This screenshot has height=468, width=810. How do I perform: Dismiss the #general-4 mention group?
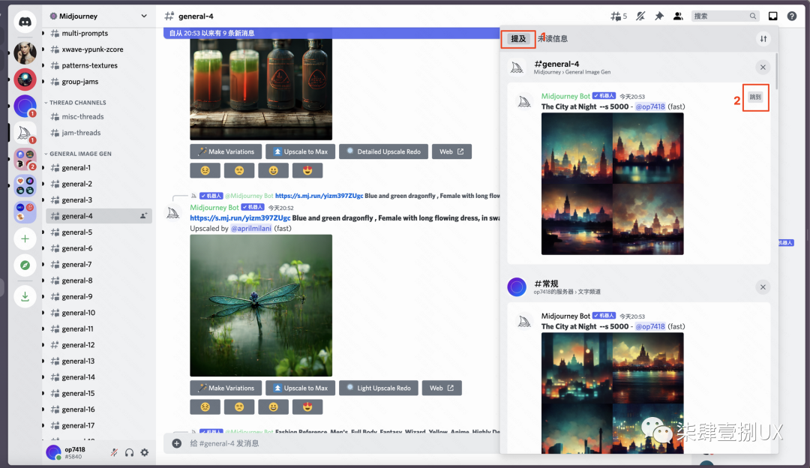click(x=763, y=67)
